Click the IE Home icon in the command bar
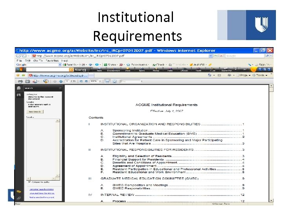283x212 pixels. 209,75
